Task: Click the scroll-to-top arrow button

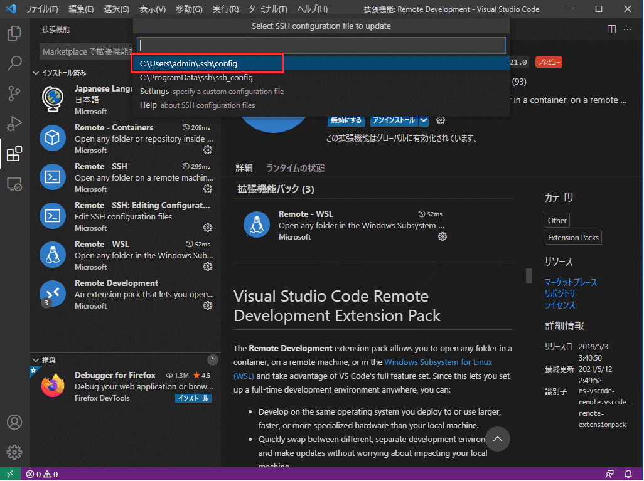Action: [498, 439]
